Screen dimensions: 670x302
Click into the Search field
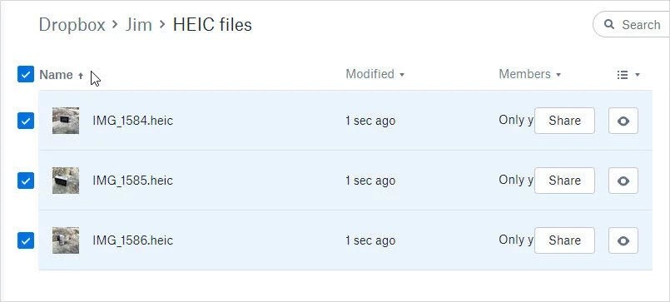[633, 24]
